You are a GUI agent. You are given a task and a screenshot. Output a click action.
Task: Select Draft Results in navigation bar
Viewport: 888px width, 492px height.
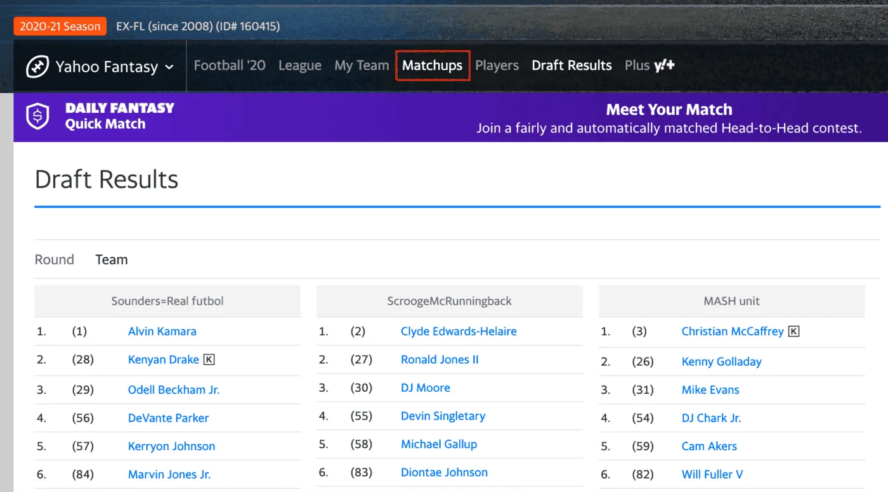coord(571,65)
